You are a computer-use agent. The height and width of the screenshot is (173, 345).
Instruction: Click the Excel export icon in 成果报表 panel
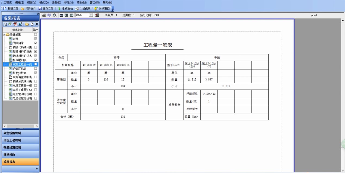[x=10, y=24]
